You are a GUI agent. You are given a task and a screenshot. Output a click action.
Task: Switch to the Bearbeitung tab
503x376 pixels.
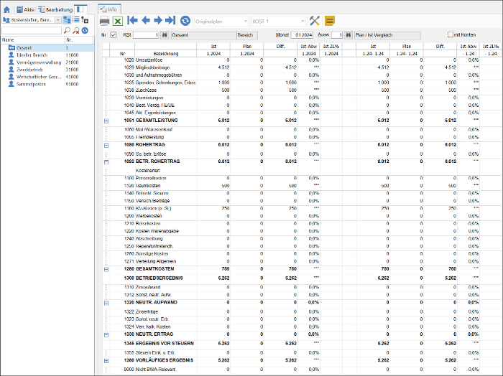coord(55,9)
